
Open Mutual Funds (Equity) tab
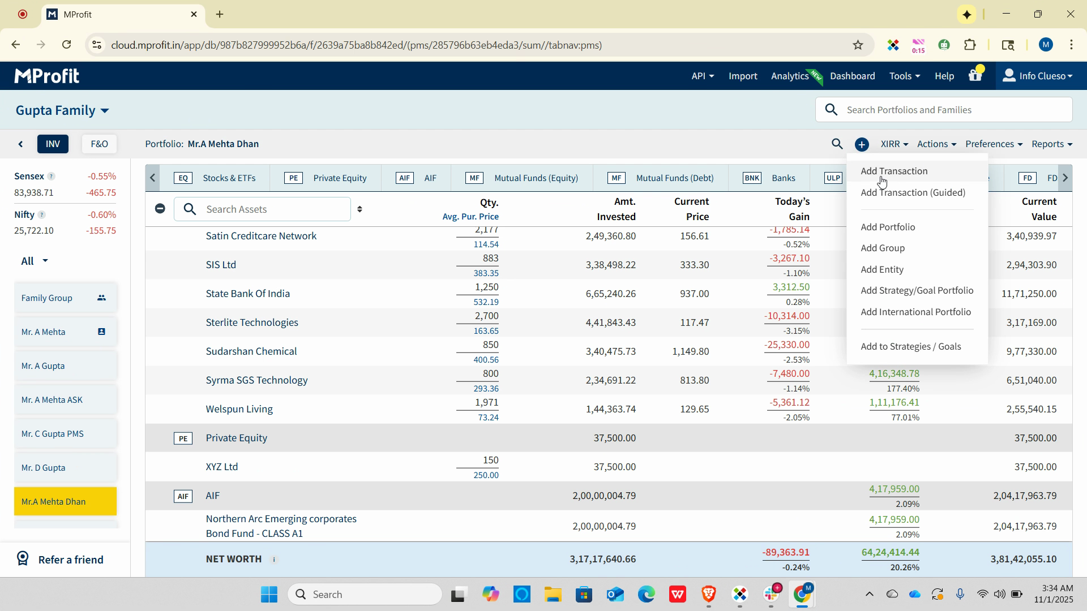536,178
